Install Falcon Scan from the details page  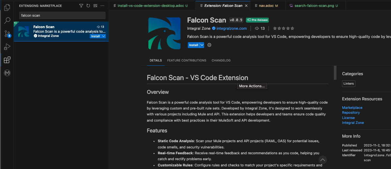[x=193, y=45]
